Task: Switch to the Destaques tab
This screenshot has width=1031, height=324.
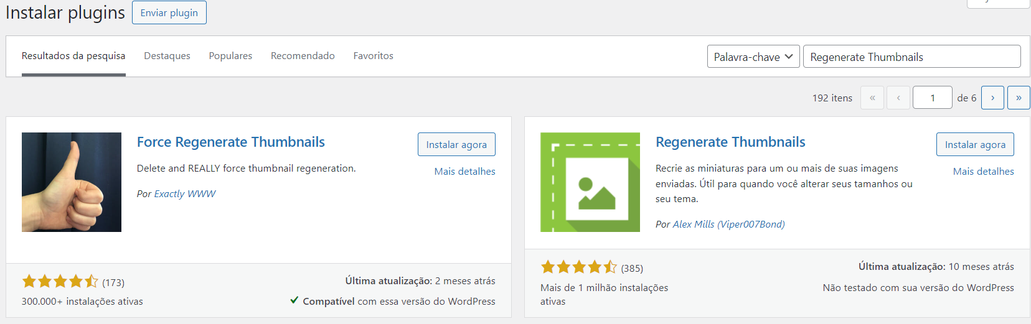Action: coord(167,56)
